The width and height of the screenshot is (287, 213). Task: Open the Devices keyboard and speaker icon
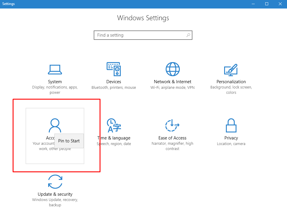(114, 69)
